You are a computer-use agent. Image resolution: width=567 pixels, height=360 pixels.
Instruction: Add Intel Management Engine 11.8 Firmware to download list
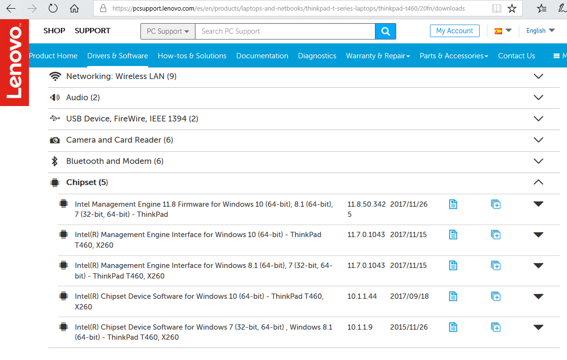pyautogui.click(x=496, y=204)
